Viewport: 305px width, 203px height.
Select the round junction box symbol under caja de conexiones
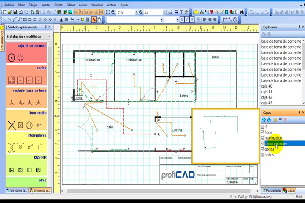coord(12,58)
